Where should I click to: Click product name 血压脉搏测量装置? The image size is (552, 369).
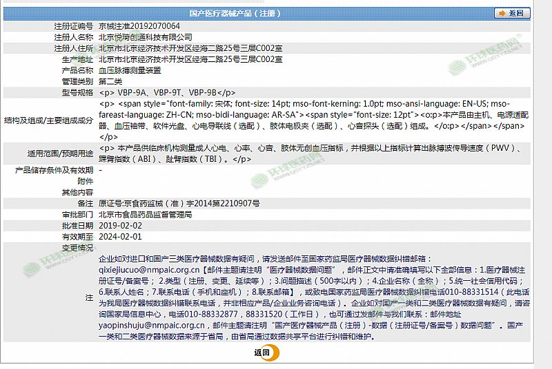130,70
